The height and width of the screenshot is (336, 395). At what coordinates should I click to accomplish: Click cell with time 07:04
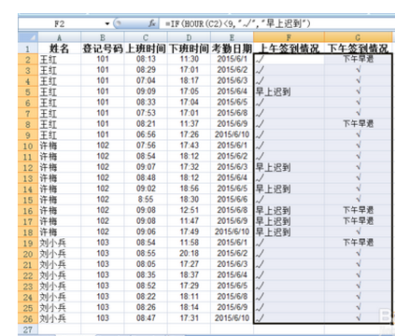click(x=146, y=81)
